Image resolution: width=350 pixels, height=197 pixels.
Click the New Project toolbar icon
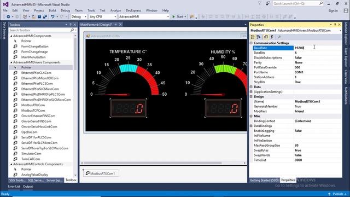(x=25, y=17)
